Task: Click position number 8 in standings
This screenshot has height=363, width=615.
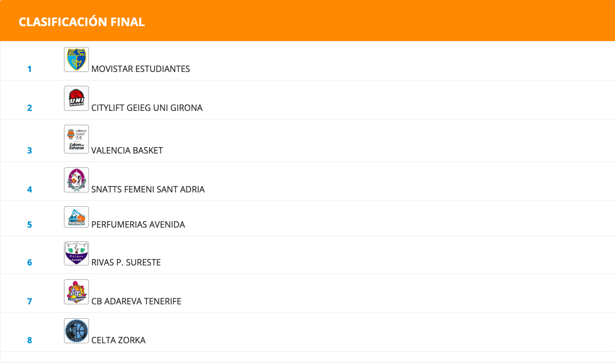Action: click(x=29, y=340)
